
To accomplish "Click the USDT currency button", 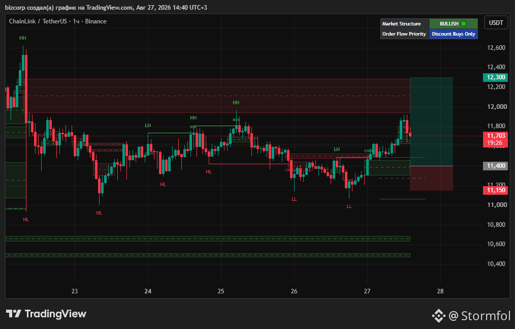I will click(496, 23).
